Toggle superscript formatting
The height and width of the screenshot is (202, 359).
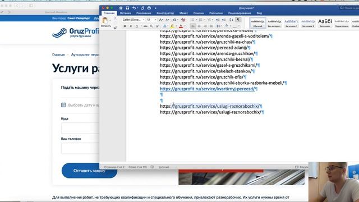point(158,26)
